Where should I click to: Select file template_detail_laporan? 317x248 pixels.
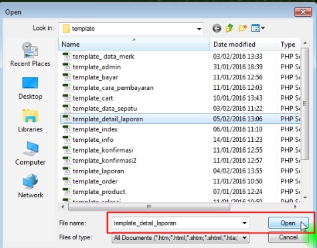point(108,119)
